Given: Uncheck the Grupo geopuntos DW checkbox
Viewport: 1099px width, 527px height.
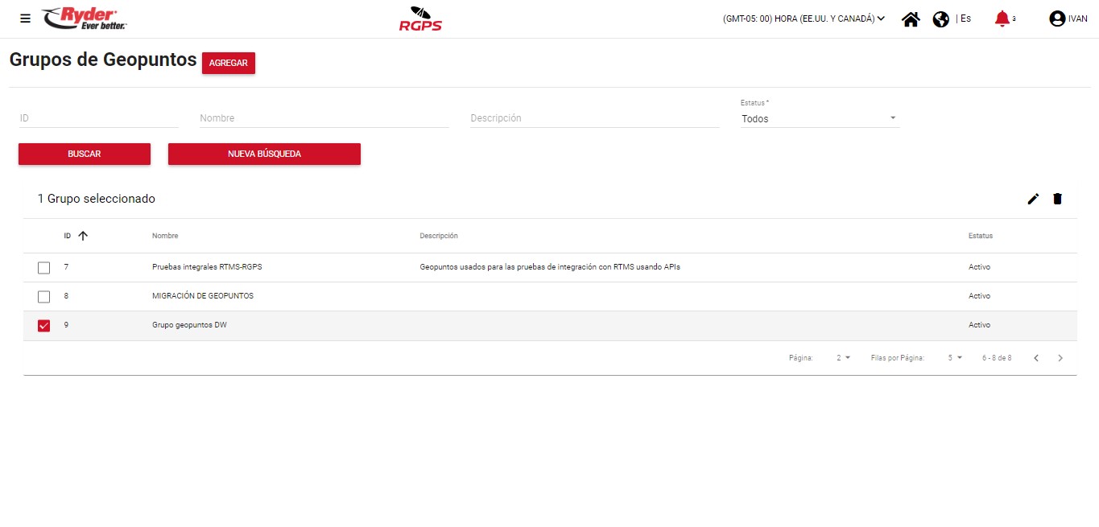Looking at the screenshot, I should [44, 326].
